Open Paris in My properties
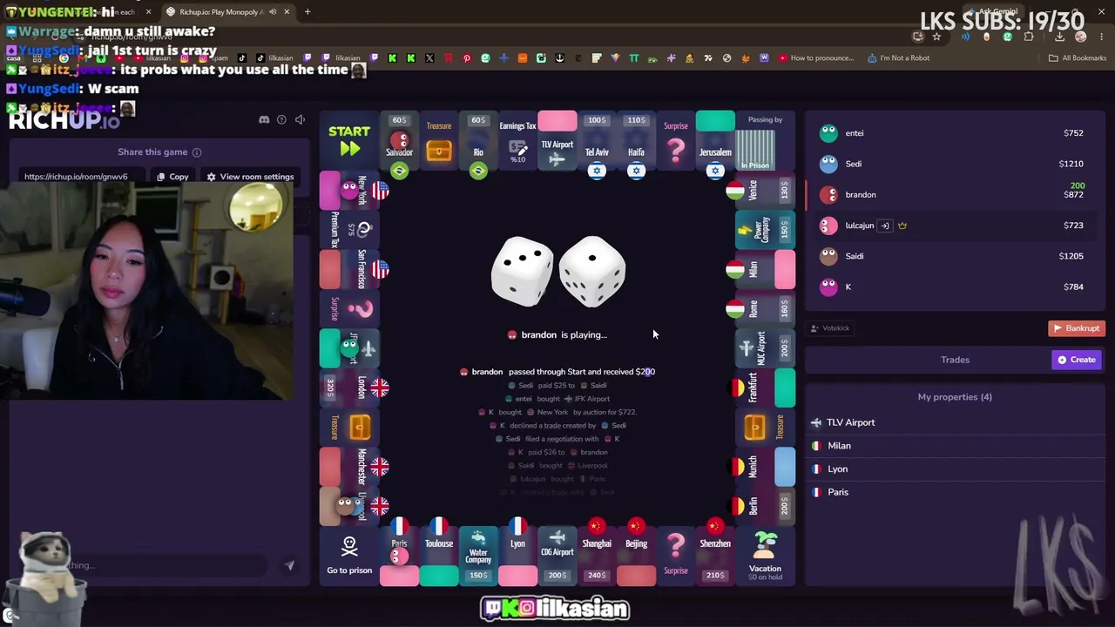The width and height of the screenshot is (1115, 627). pos(955,492)
